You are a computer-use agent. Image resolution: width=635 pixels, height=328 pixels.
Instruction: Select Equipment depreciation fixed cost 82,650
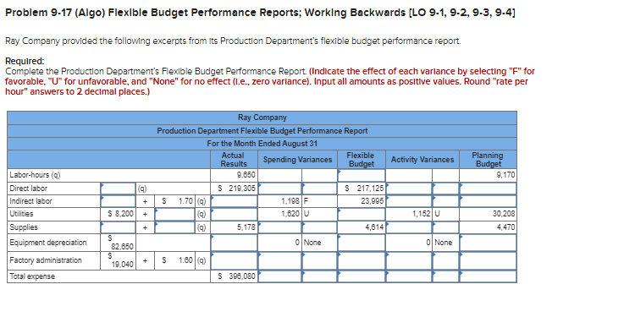(122, 246)
